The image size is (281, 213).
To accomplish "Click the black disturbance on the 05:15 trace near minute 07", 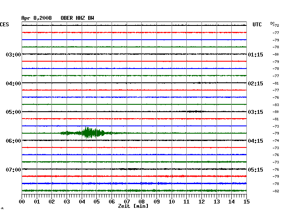I will pyautogui.click(x=131, y=169).
